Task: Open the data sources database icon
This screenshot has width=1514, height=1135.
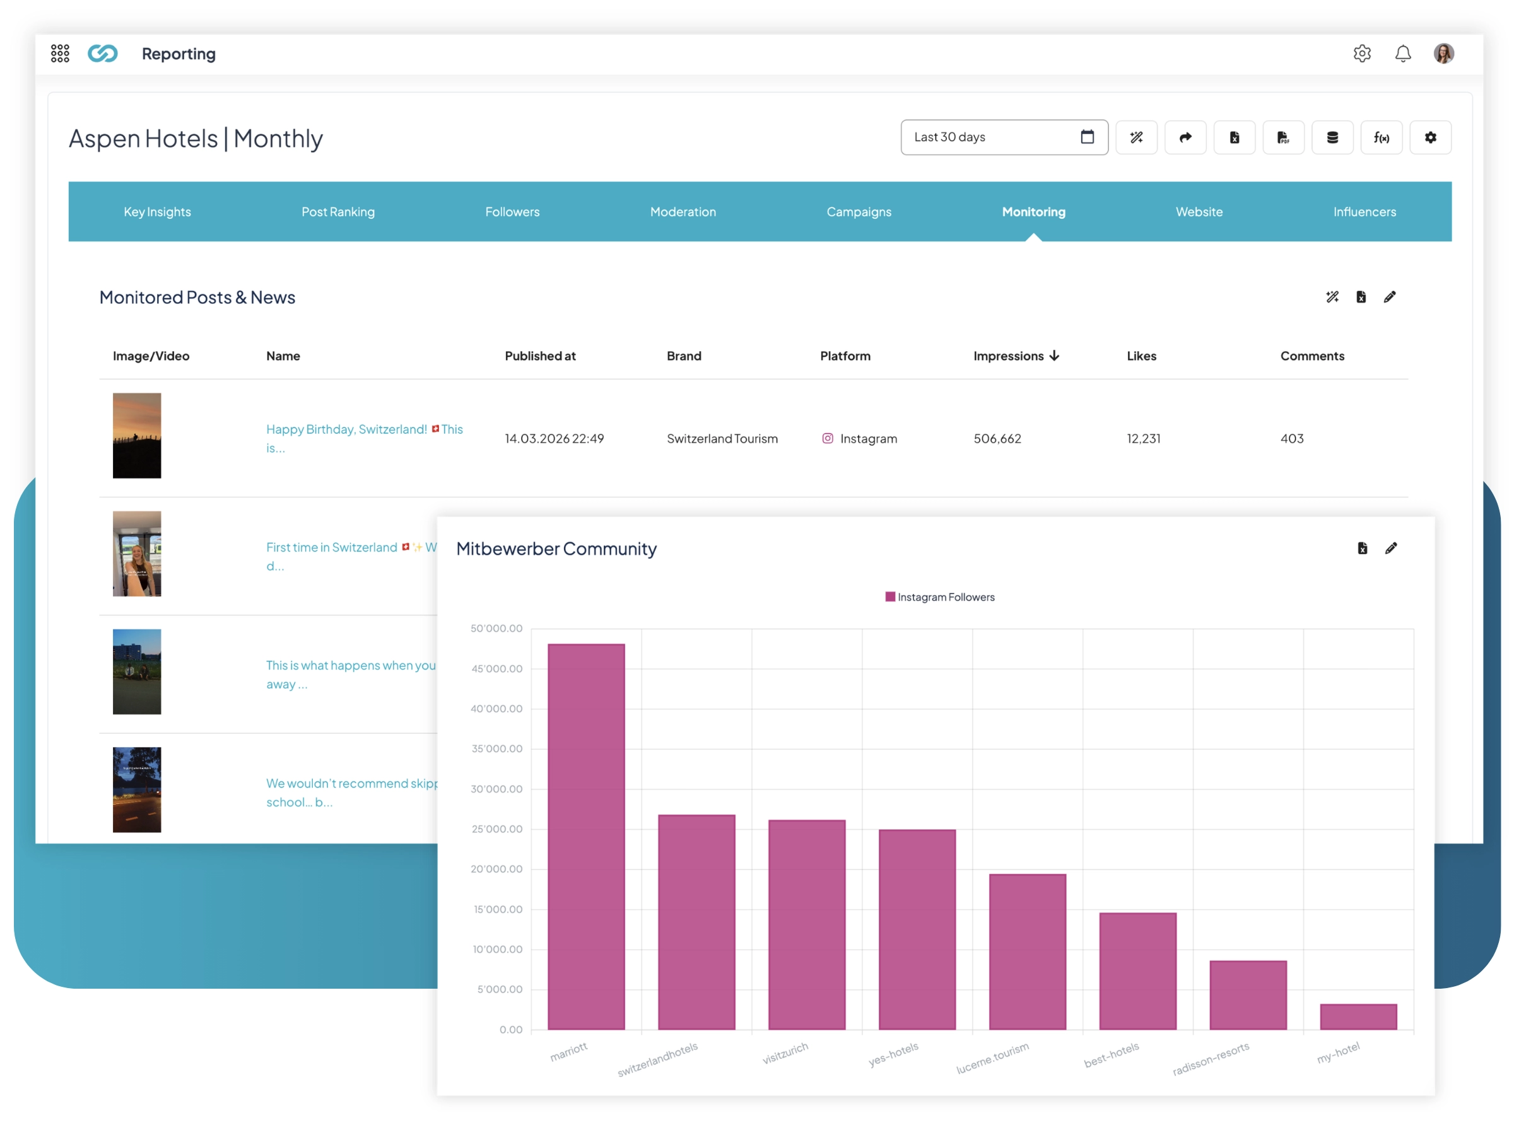Action: [x=1332, y=137]
